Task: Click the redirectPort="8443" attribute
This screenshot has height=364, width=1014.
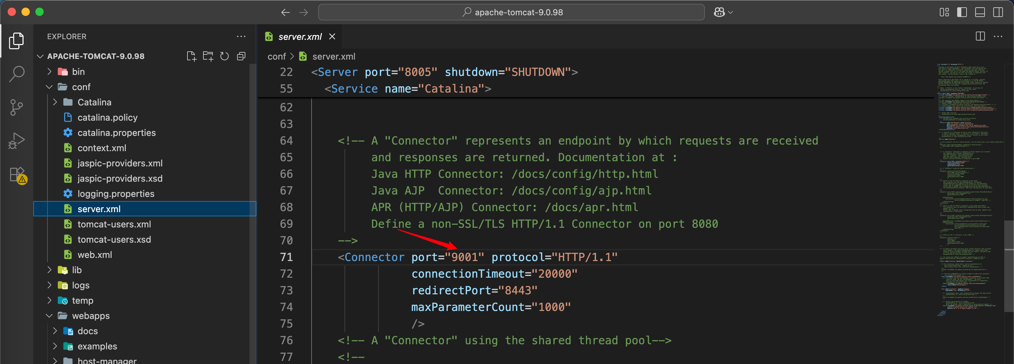Action: (474, 291)
